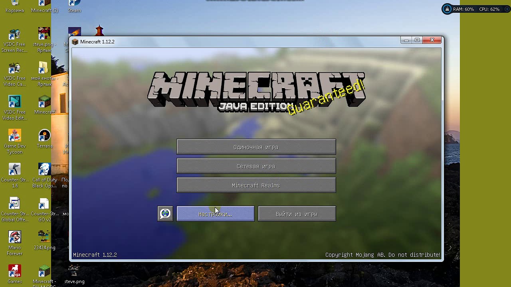Open Minecraft Realms

[256, 185]
